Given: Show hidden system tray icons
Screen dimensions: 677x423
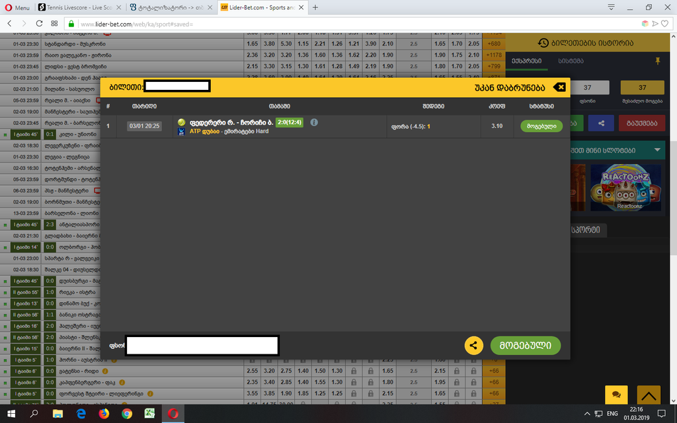Looking at the screenshot, I should 587,414.
